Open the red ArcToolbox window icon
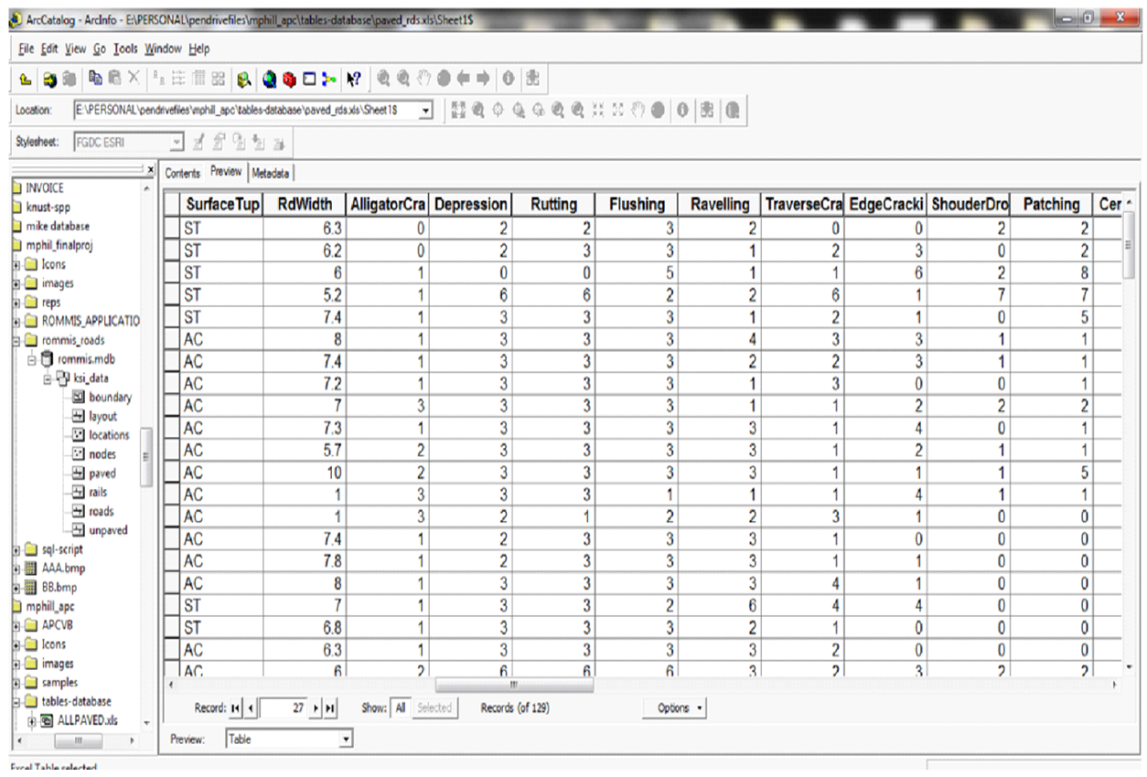 tap(290, 79)
